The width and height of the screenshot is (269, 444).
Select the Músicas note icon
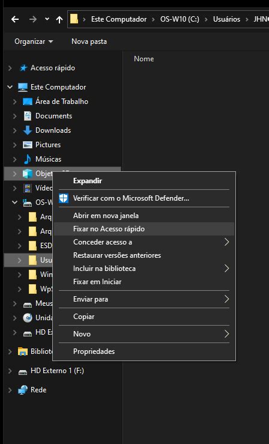point(28,159)
